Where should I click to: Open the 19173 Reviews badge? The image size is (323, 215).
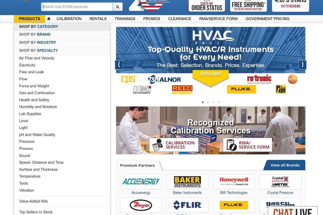[290, 6]
